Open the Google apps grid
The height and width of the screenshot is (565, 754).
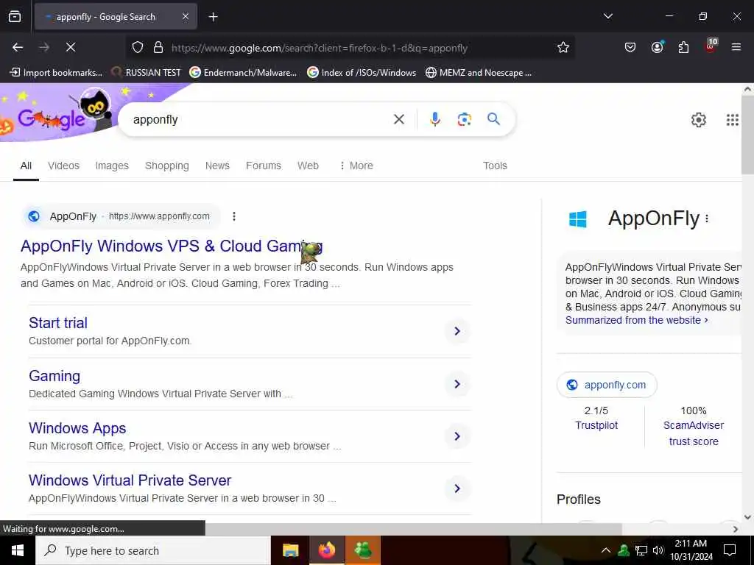732,120
